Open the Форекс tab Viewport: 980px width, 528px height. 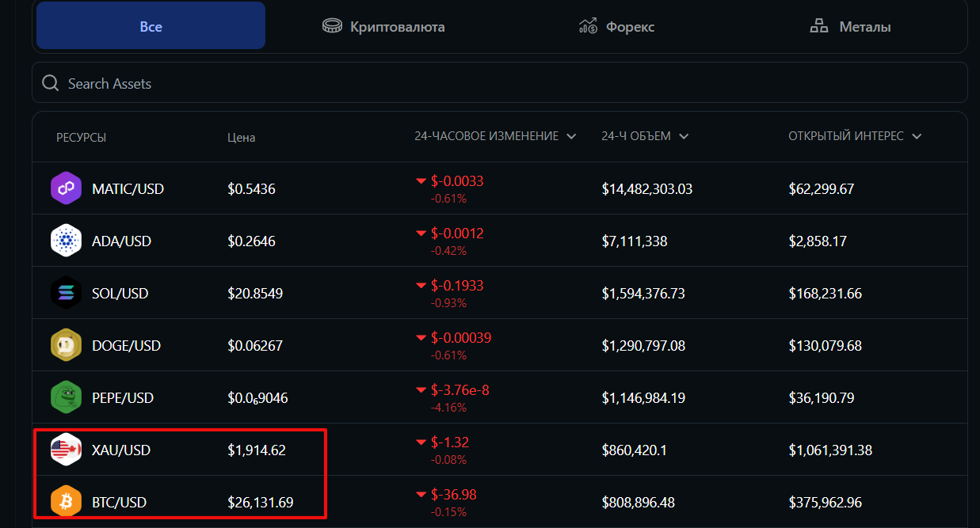616,26
